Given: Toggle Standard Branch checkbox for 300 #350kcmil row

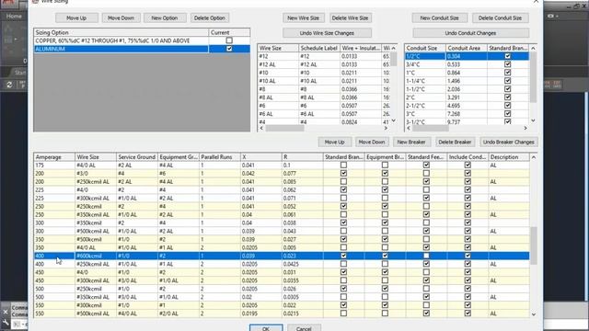Looking at the screenshot, I should click(x=343, y=223).
